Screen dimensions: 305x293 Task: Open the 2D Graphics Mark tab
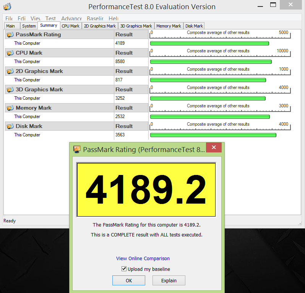[100, 26]
